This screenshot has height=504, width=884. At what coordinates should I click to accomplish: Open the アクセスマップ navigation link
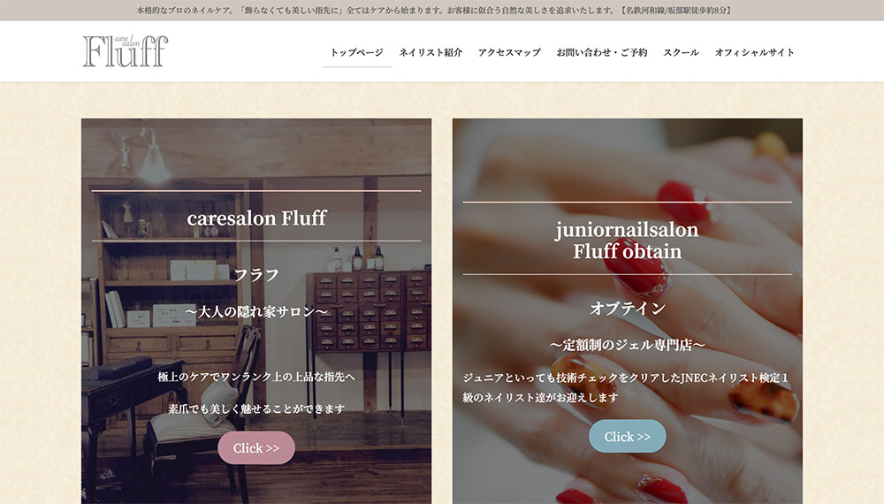(509, 52)
